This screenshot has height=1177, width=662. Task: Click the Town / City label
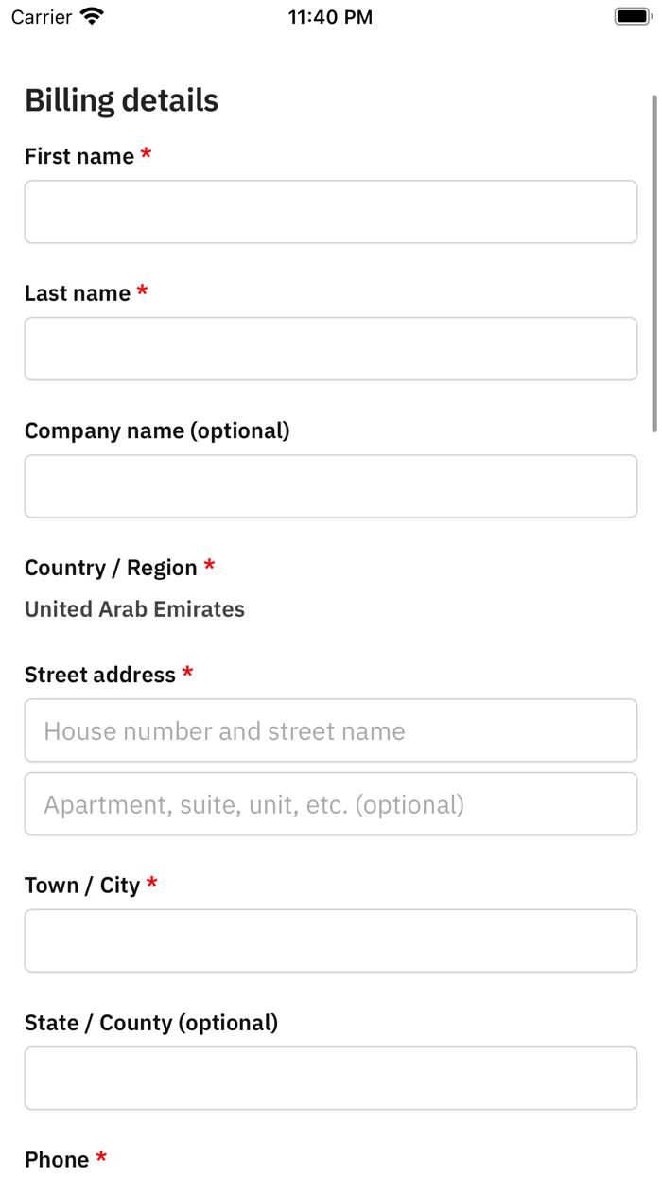[x=82, y=886]
